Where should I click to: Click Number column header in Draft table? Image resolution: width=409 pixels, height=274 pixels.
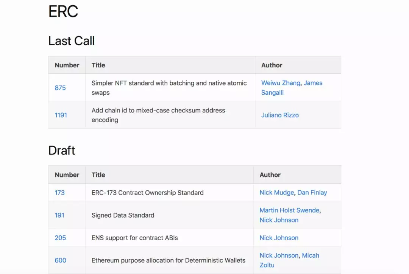tap(67, 175)
